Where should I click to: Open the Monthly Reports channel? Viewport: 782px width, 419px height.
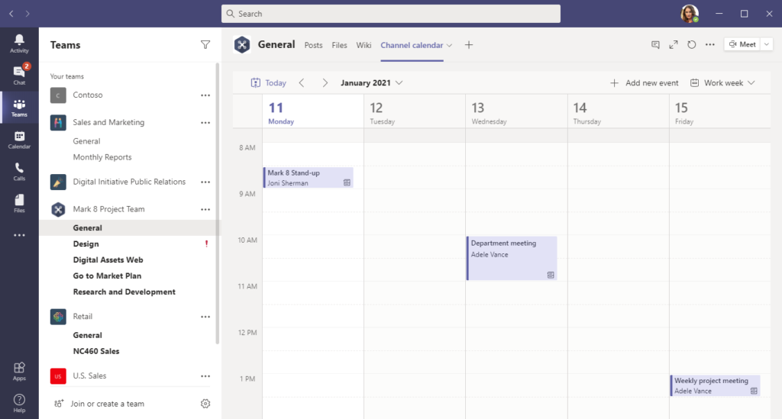102,157
